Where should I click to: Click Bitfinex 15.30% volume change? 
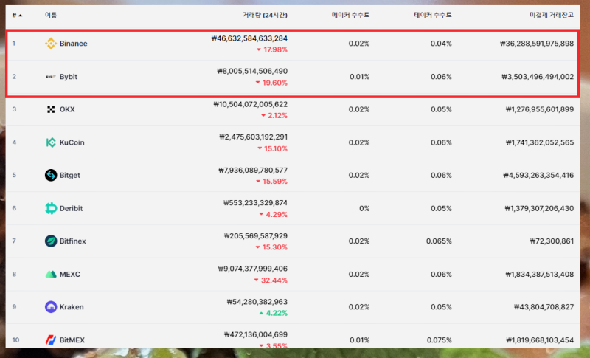(271, 247)
